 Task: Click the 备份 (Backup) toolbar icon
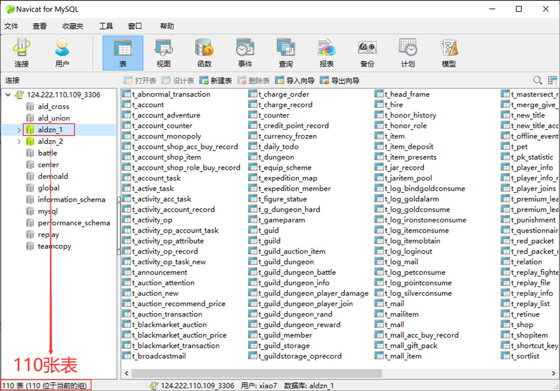[x=367, y=53]
